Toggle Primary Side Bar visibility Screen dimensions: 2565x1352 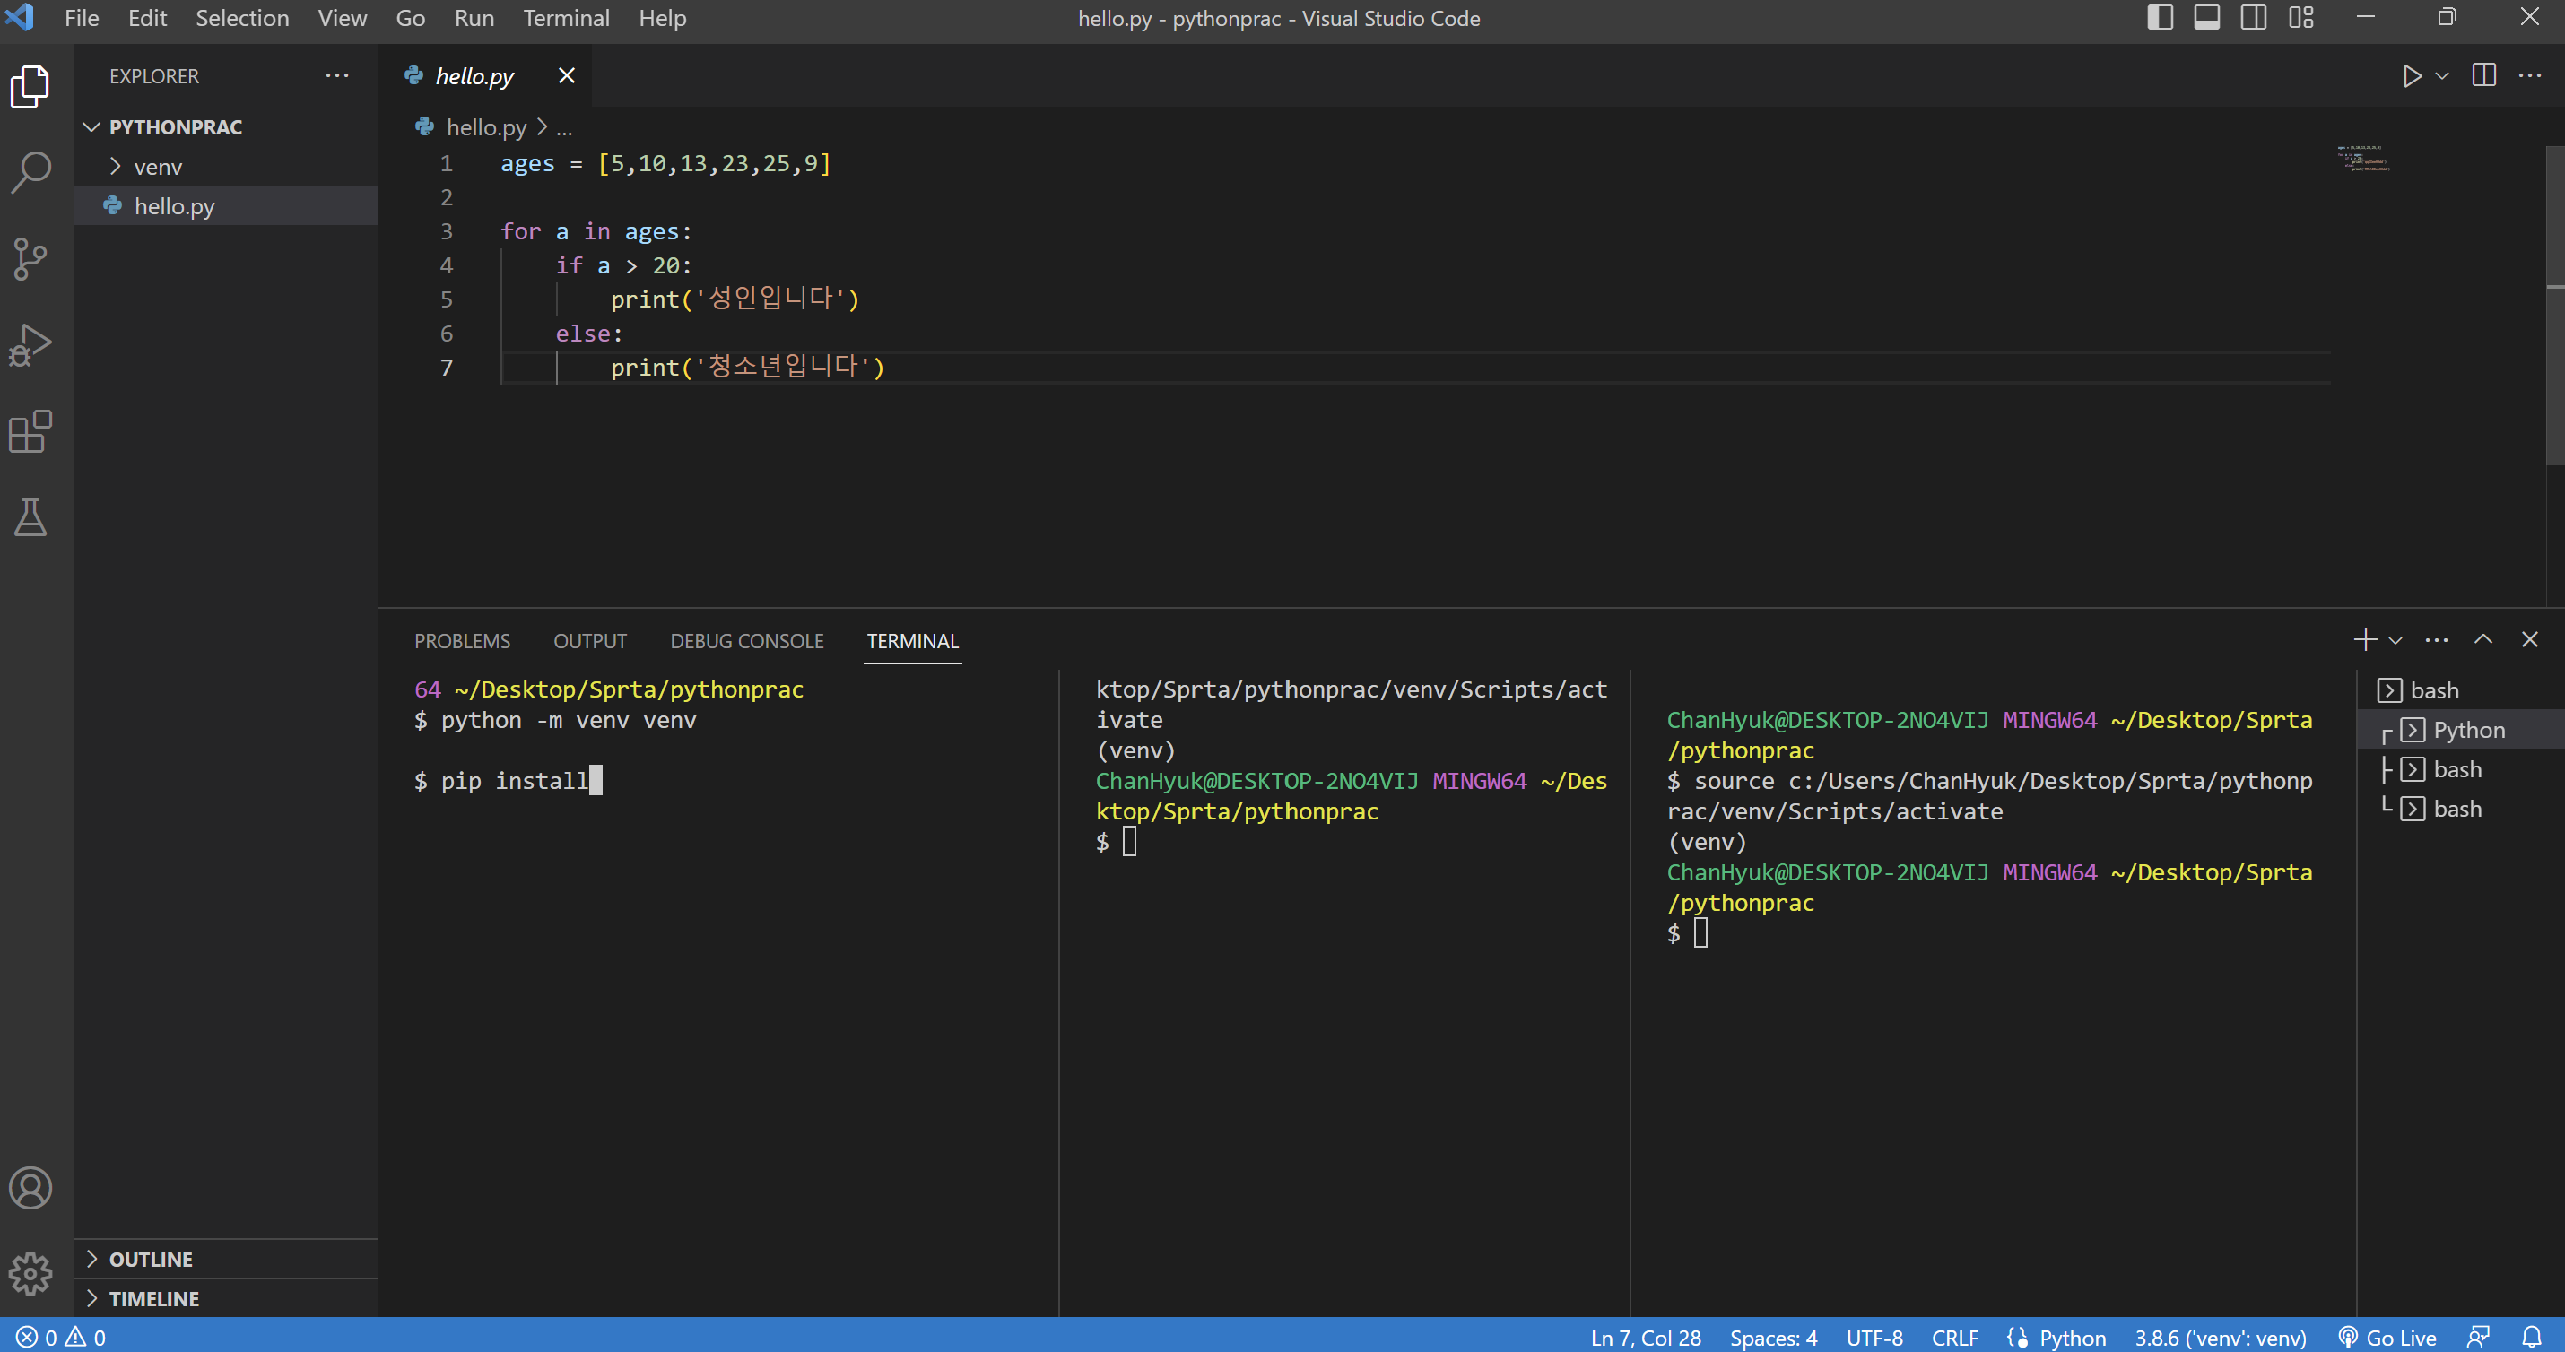click(2160, 18)
